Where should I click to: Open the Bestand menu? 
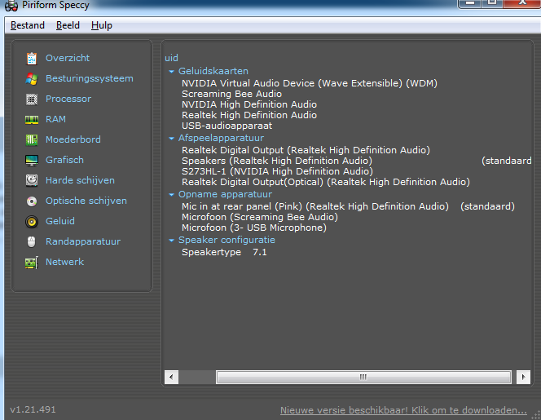28,25
